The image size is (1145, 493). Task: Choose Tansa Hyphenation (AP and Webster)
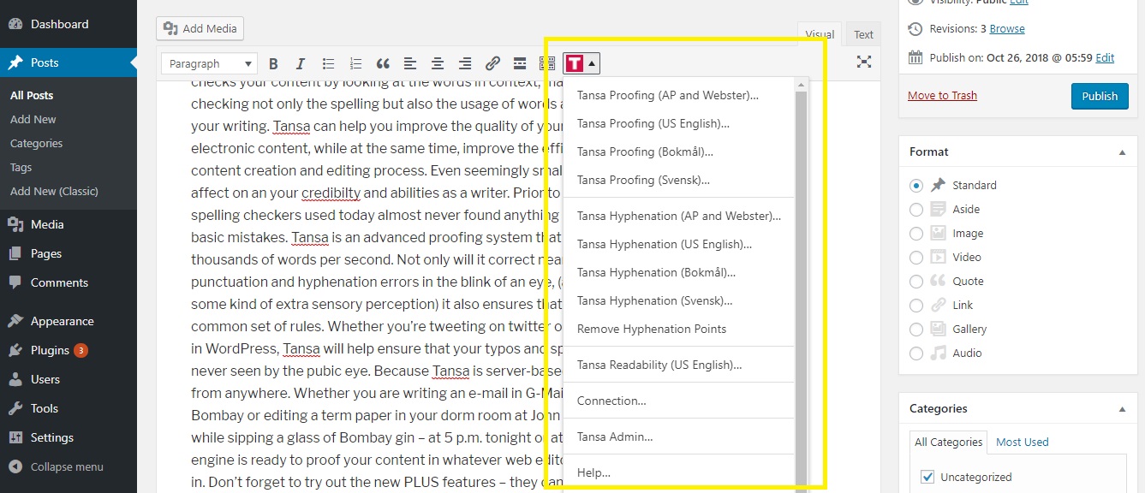point(680,216)
